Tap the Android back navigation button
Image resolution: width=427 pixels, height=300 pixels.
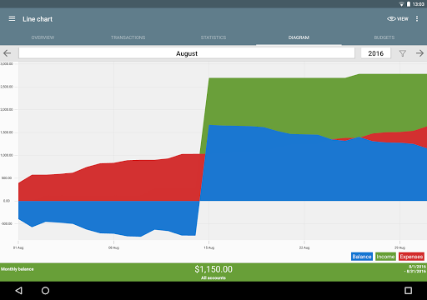coord(19,291)
